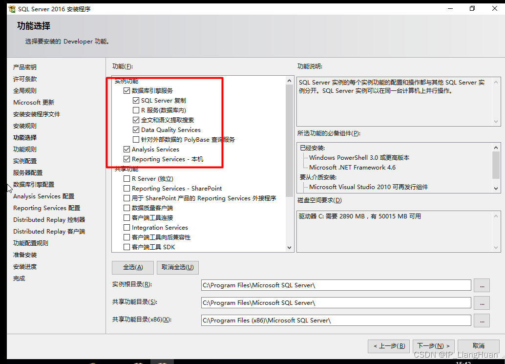Select 功能规则 step in sidebar
The width and height of the screenshot is (505, 364).
(x=25, y=150)
